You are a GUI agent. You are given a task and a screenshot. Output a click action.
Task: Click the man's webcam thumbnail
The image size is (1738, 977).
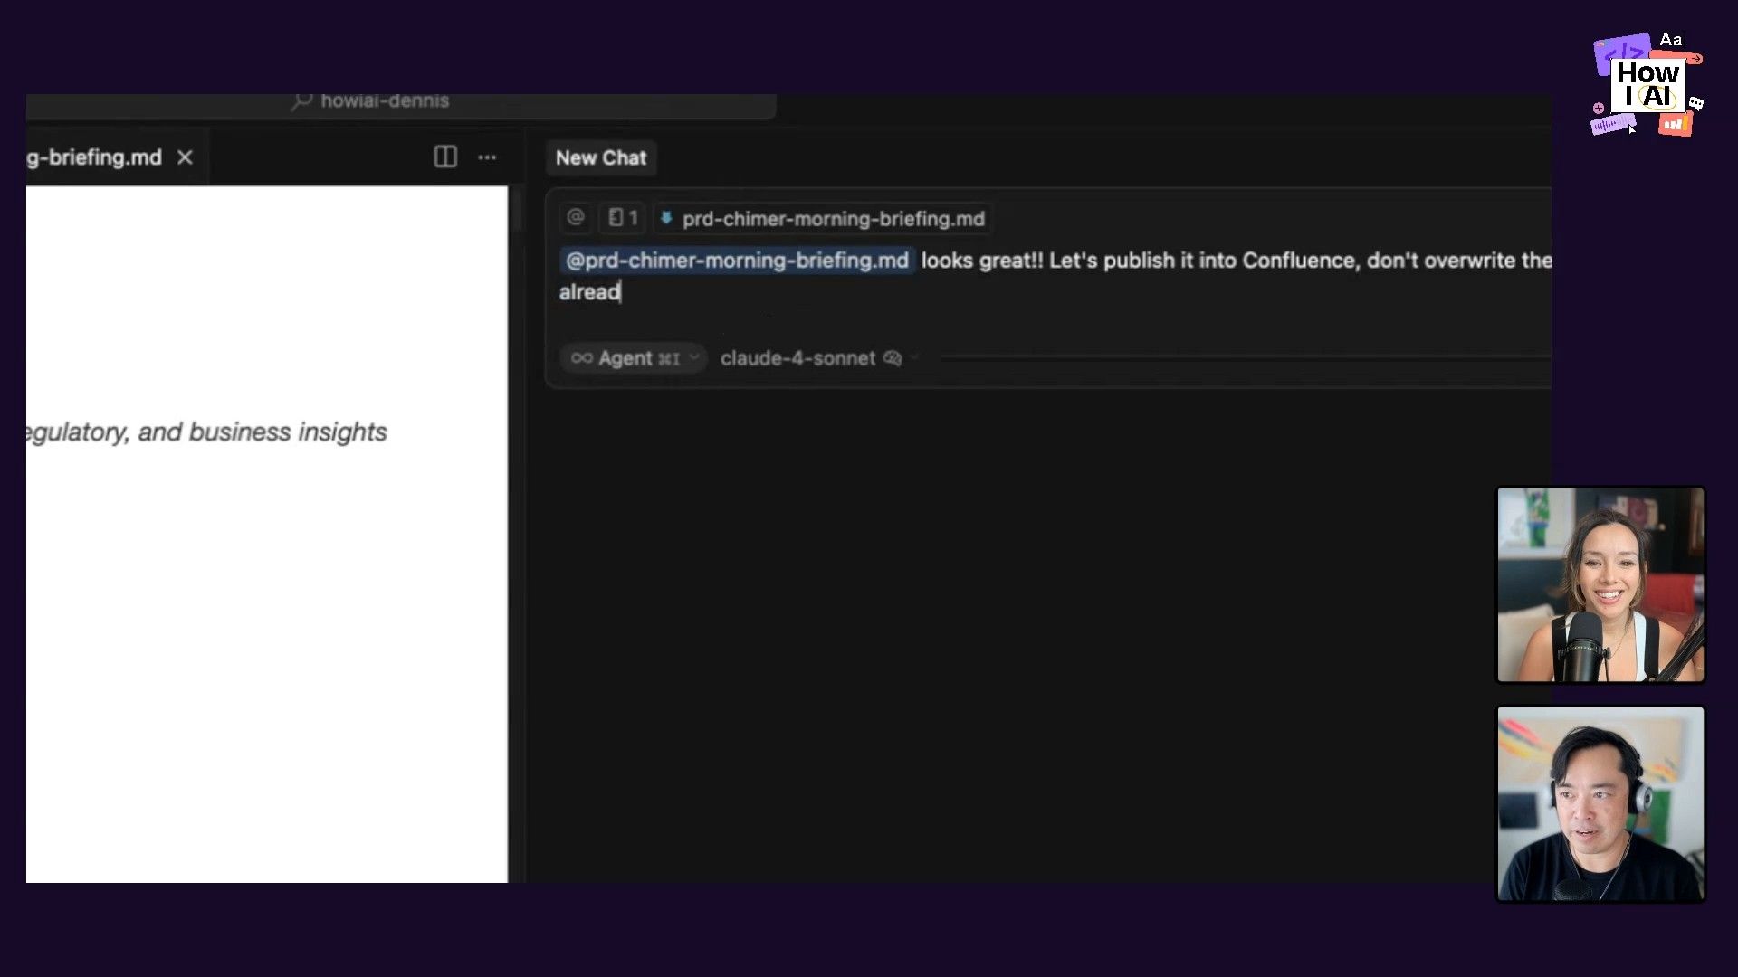(1600, 804)
